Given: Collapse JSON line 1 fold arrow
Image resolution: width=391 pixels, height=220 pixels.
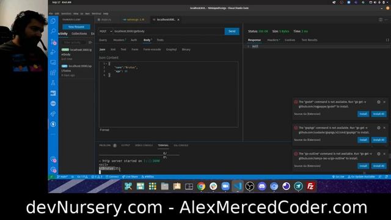Looking at the screenshot, I should tap(106, 64).
